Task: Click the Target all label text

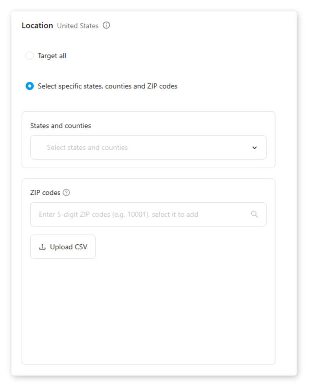Action: click(x=52, y=56)
